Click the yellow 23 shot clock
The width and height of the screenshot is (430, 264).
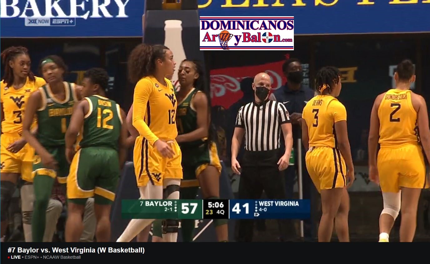[210, 213]
